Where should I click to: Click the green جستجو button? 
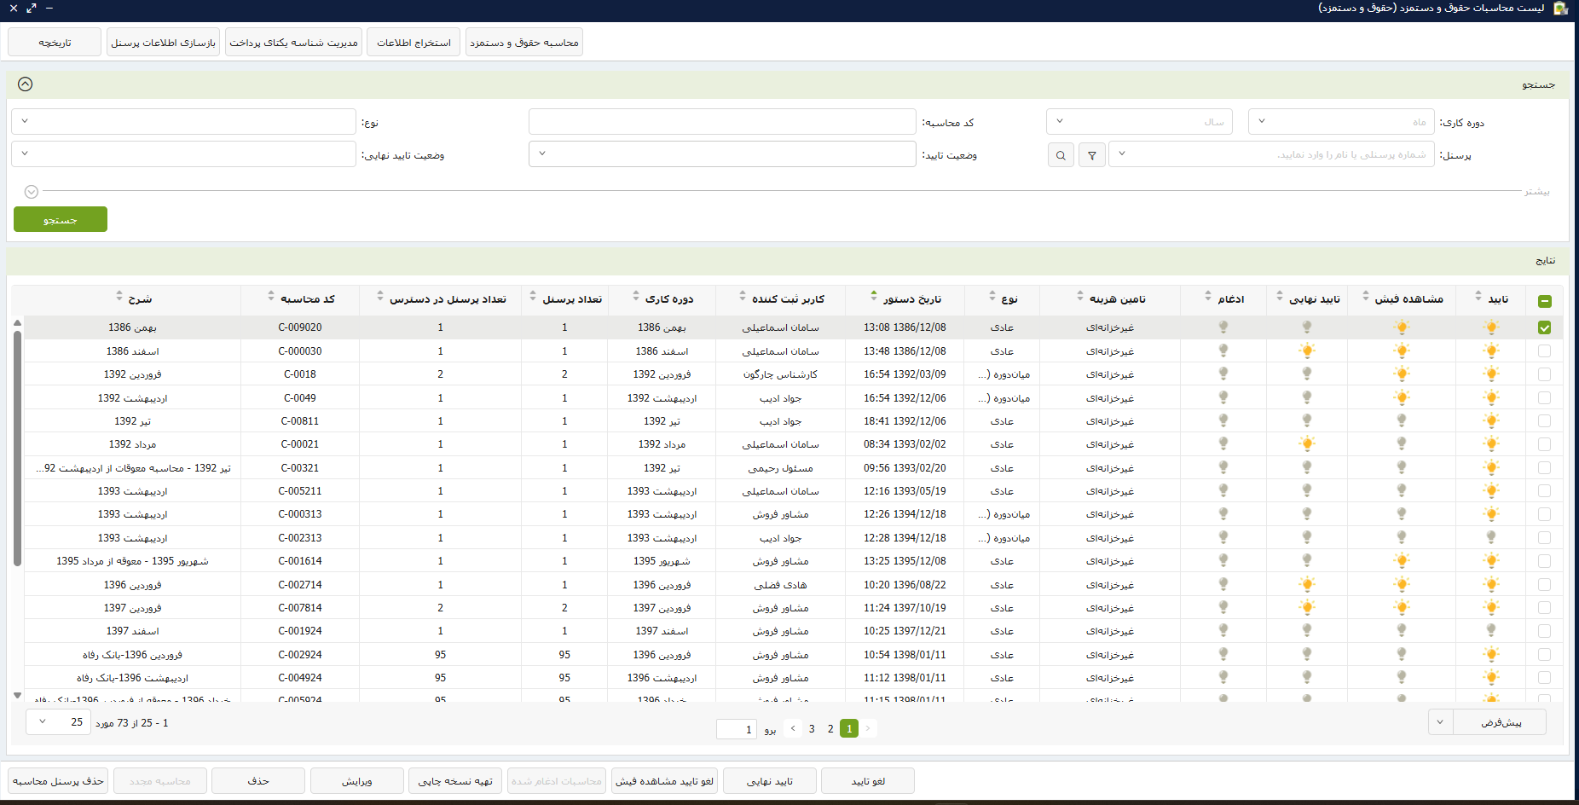(x=61, y=220)
